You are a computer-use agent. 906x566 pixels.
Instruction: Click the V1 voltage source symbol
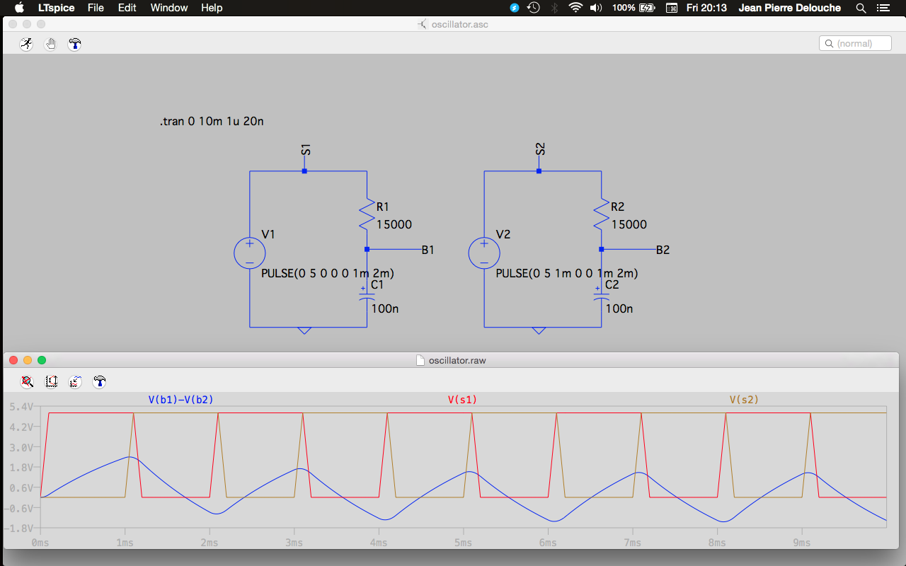(x=249, y=253)
